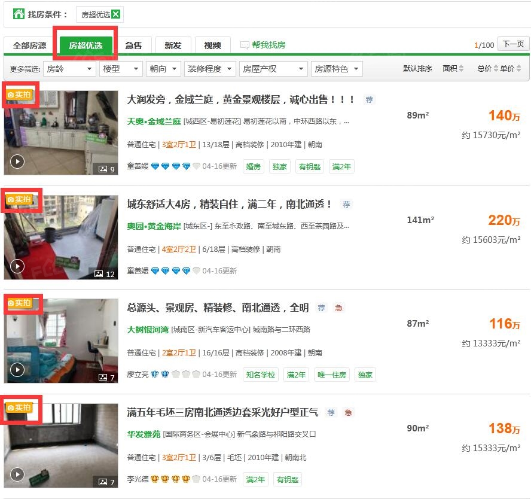Open community link 大树银河湾
Viewport: 531px width, 499px height.
148,329
